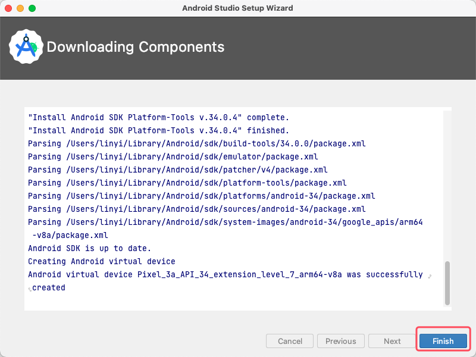Click the Platform-Tools 'complete.' log line

[158, 117]
